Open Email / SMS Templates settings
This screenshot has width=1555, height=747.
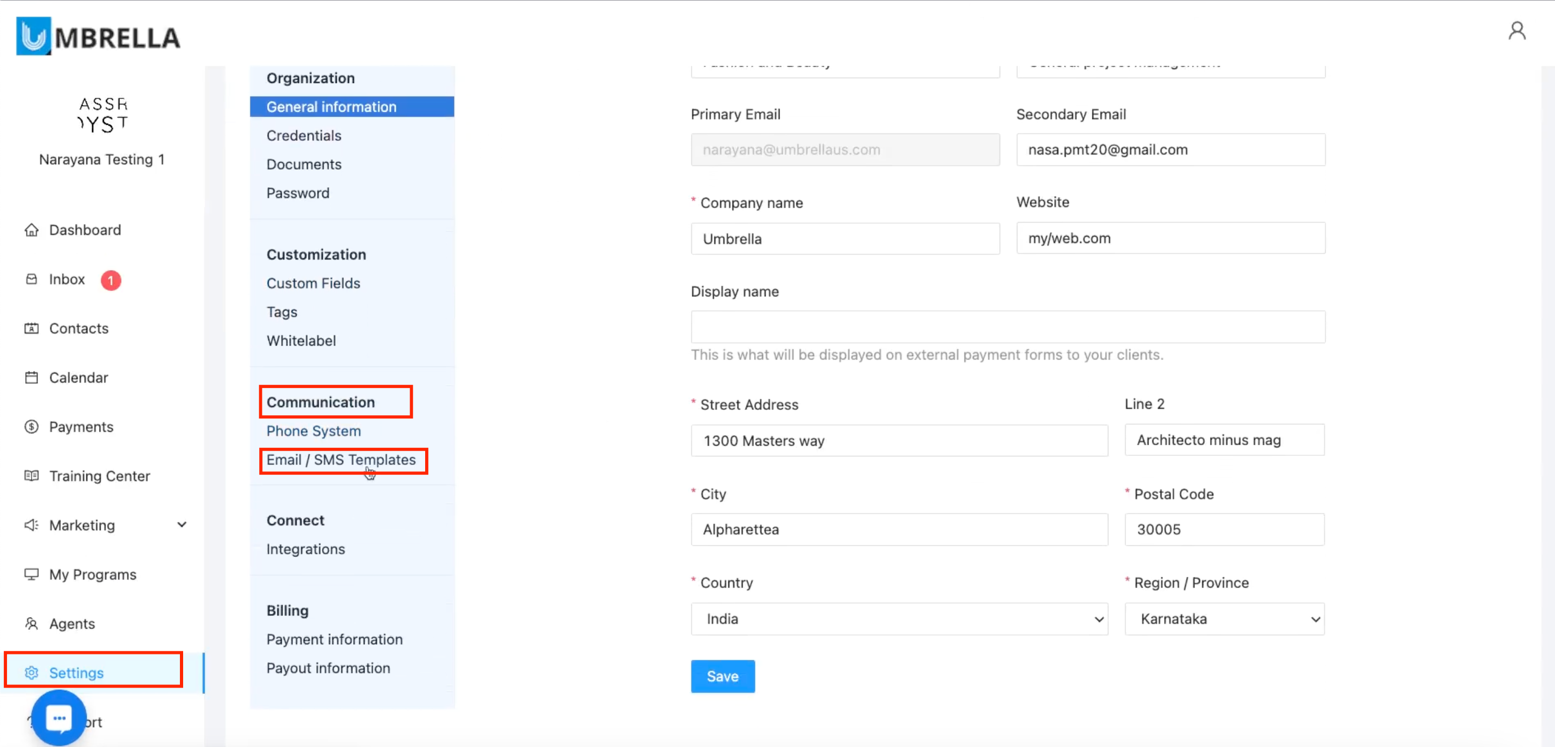pos(341,460)
